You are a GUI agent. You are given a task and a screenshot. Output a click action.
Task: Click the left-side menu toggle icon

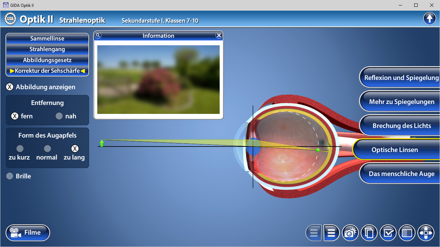[313, 233]
